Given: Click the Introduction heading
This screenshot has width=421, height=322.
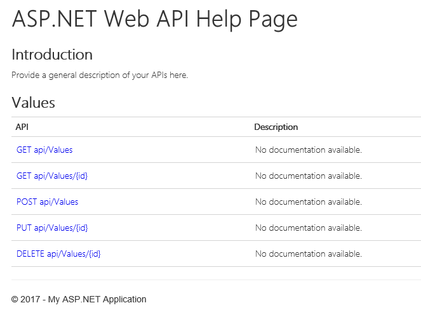Looking at the screenshot, I should pos(52,55).
